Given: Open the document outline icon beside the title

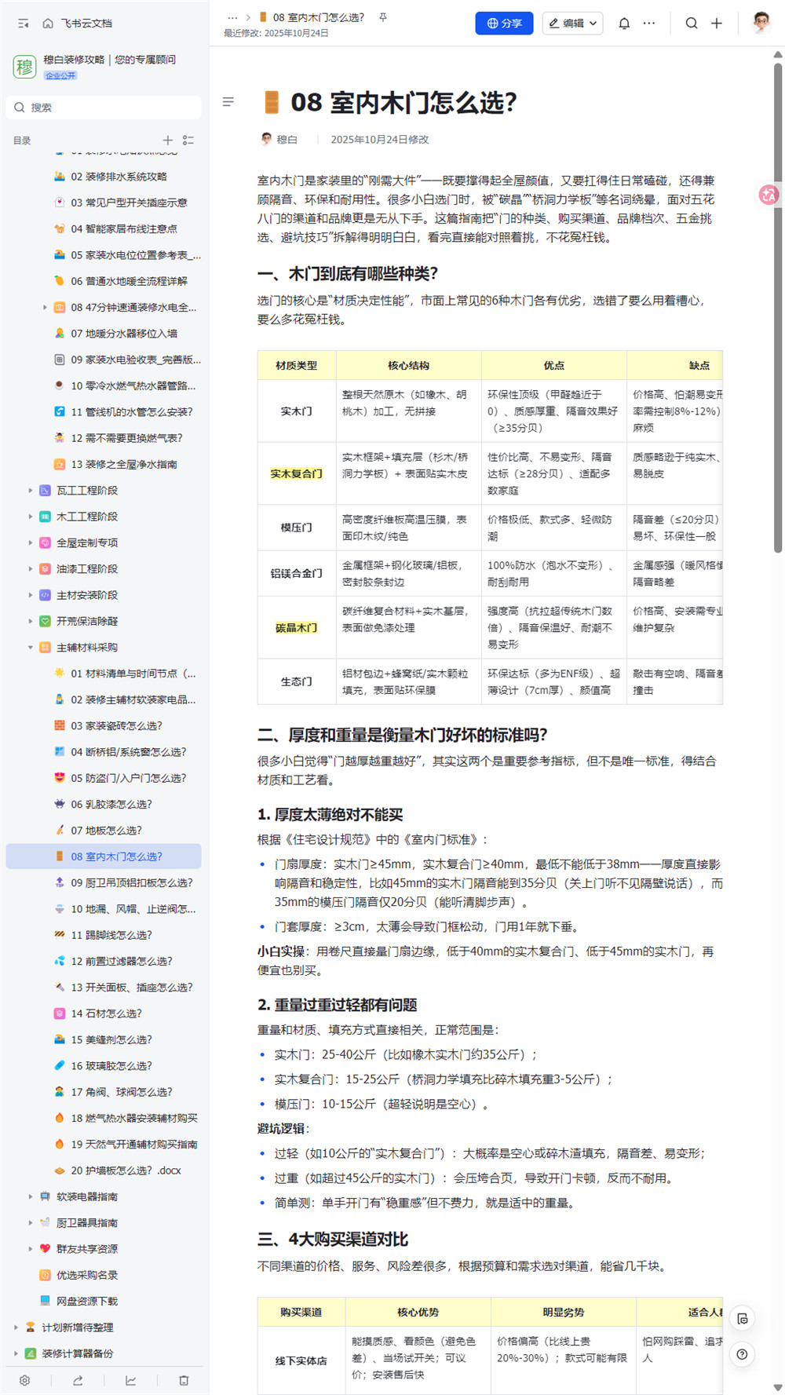Looking at the screenshot, I should (228, 102).
